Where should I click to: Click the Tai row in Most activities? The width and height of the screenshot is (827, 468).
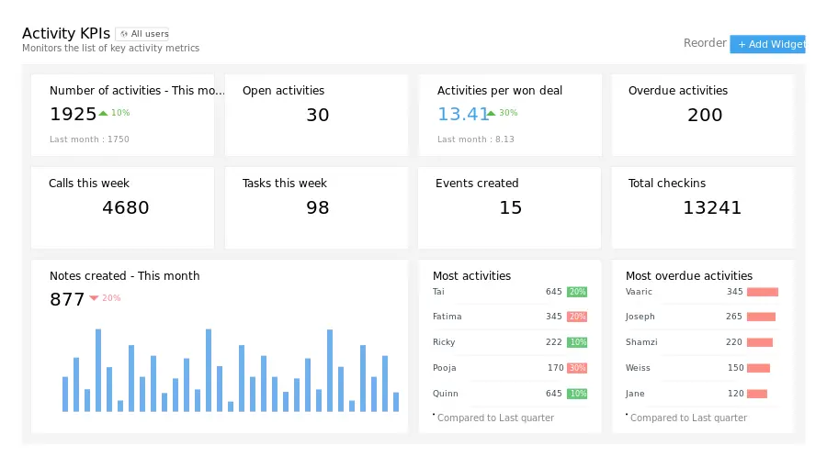(509, 292)
